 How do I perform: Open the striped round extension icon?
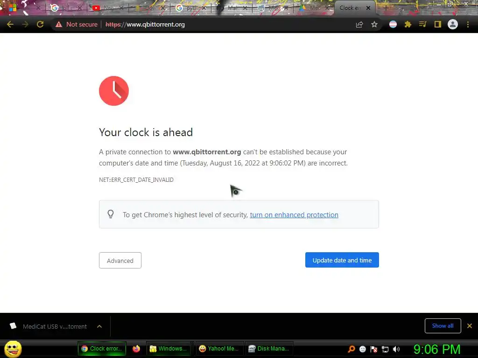pyautogui.click(x=393, y=24)
